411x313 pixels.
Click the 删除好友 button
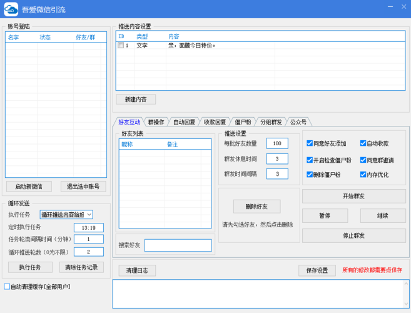click(x=256, y=207)
